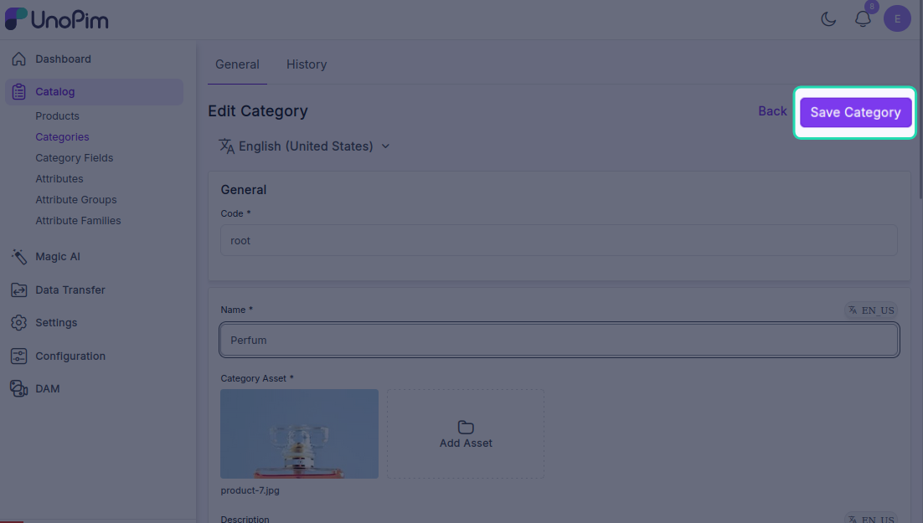Click the Configuration sliders icon

pos(18,356)
